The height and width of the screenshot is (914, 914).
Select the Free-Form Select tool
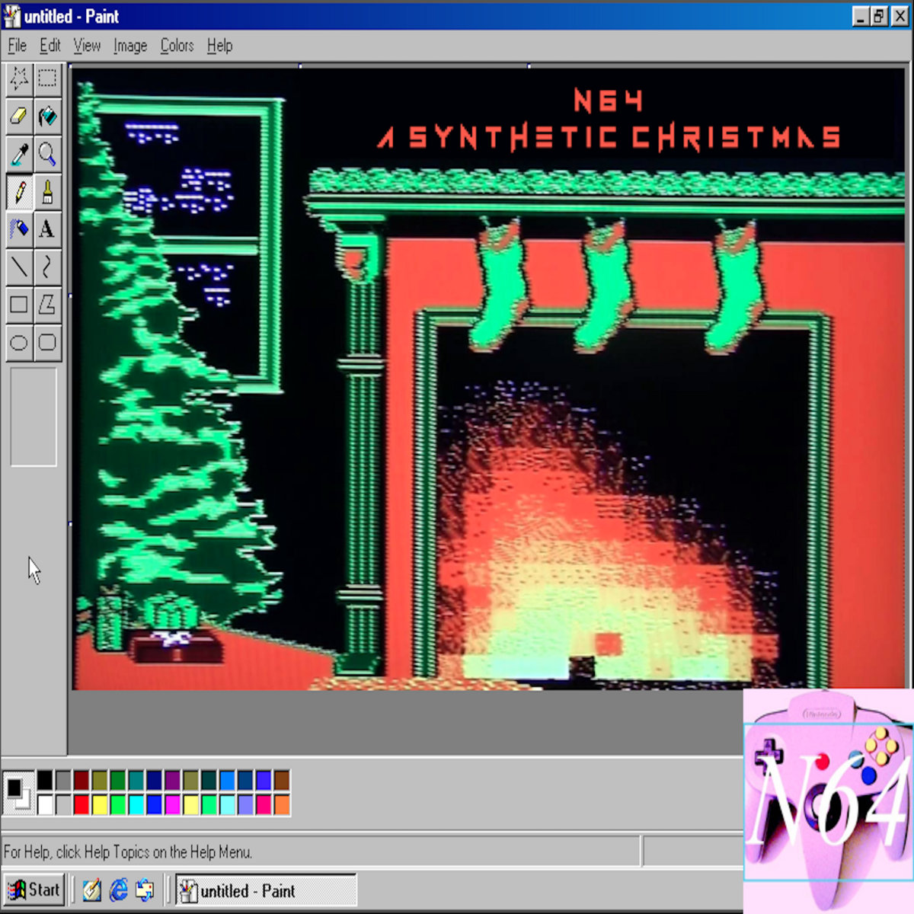pos(19,78)
